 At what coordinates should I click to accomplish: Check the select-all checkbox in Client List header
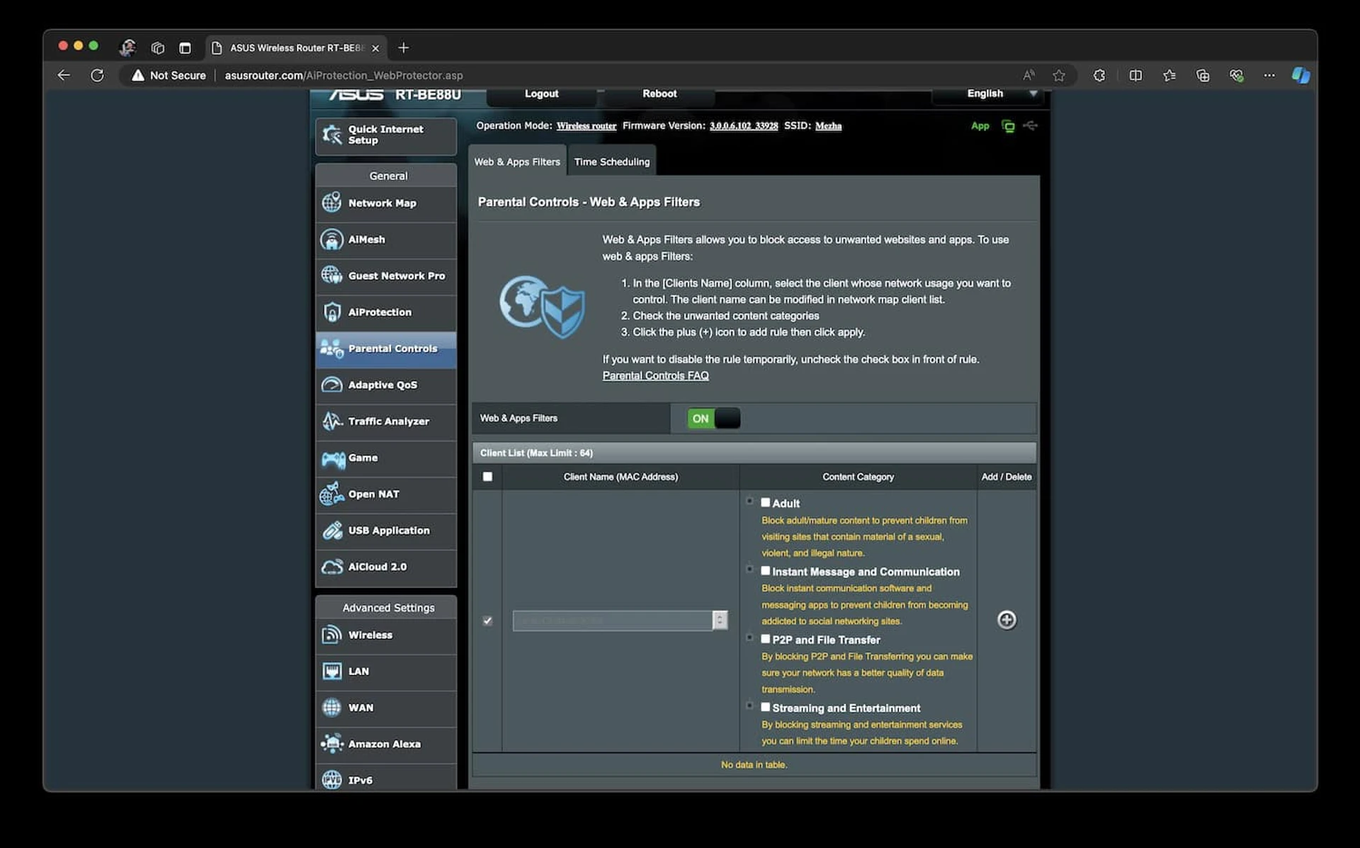coord(487,477)
